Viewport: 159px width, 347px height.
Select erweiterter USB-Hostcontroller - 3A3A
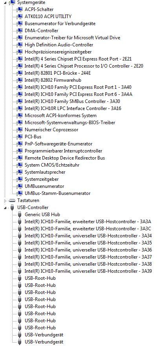click(88, 222)
